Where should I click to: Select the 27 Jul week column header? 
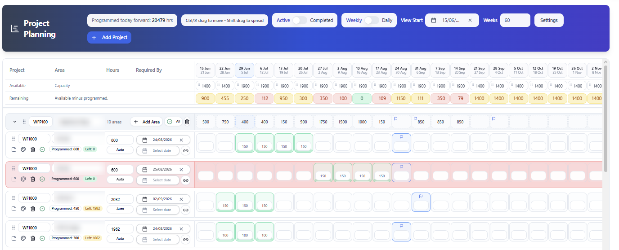(x=323, y=70)
